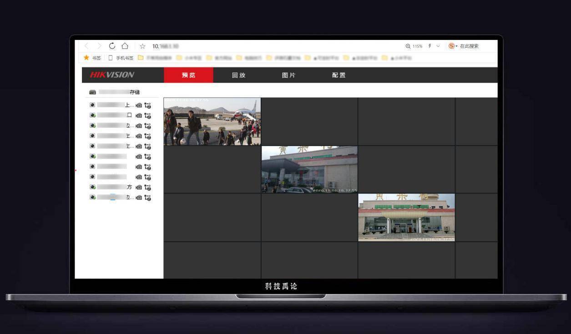Viewport: 571px width, 334px height.
Task: Click the recording camcorder icon on the last channel
Action: point(139,197)
